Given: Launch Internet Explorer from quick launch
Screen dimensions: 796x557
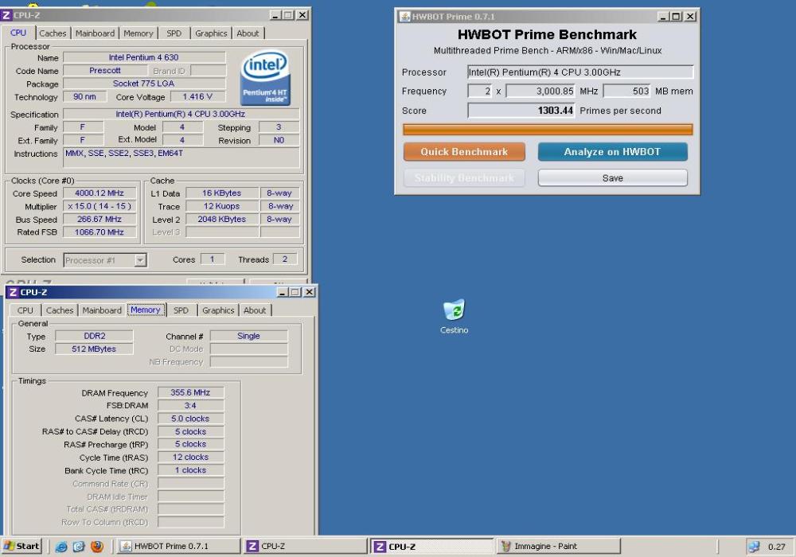Looking at the screenshot, I should point(61,547).
